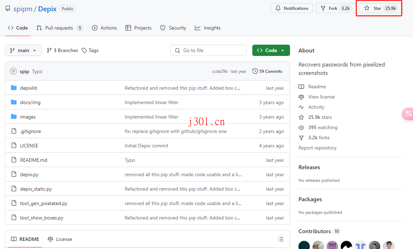Open the tool_show_boxes.py file
The image size is (413, 249).
click(42, 218)
